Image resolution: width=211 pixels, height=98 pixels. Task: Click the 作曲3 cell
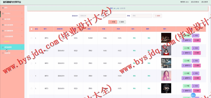point(105,63)
